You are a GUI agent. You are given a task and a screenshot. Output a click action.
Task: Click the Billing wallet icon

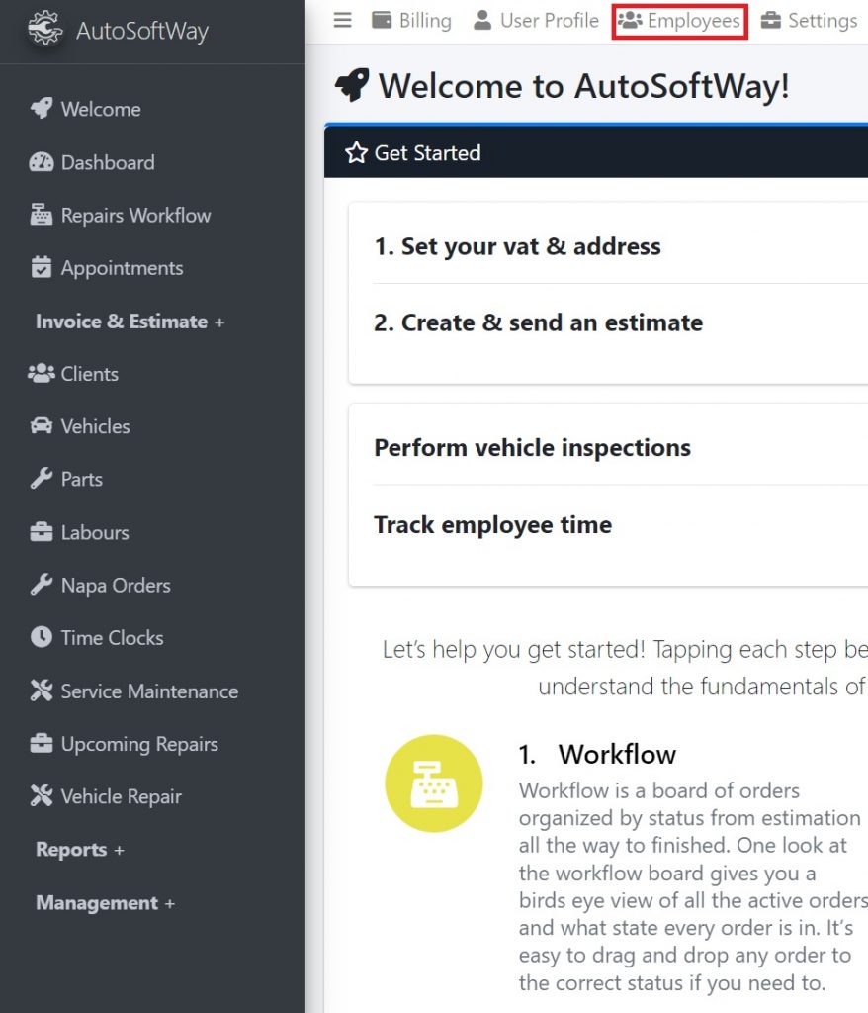point(382,20)
